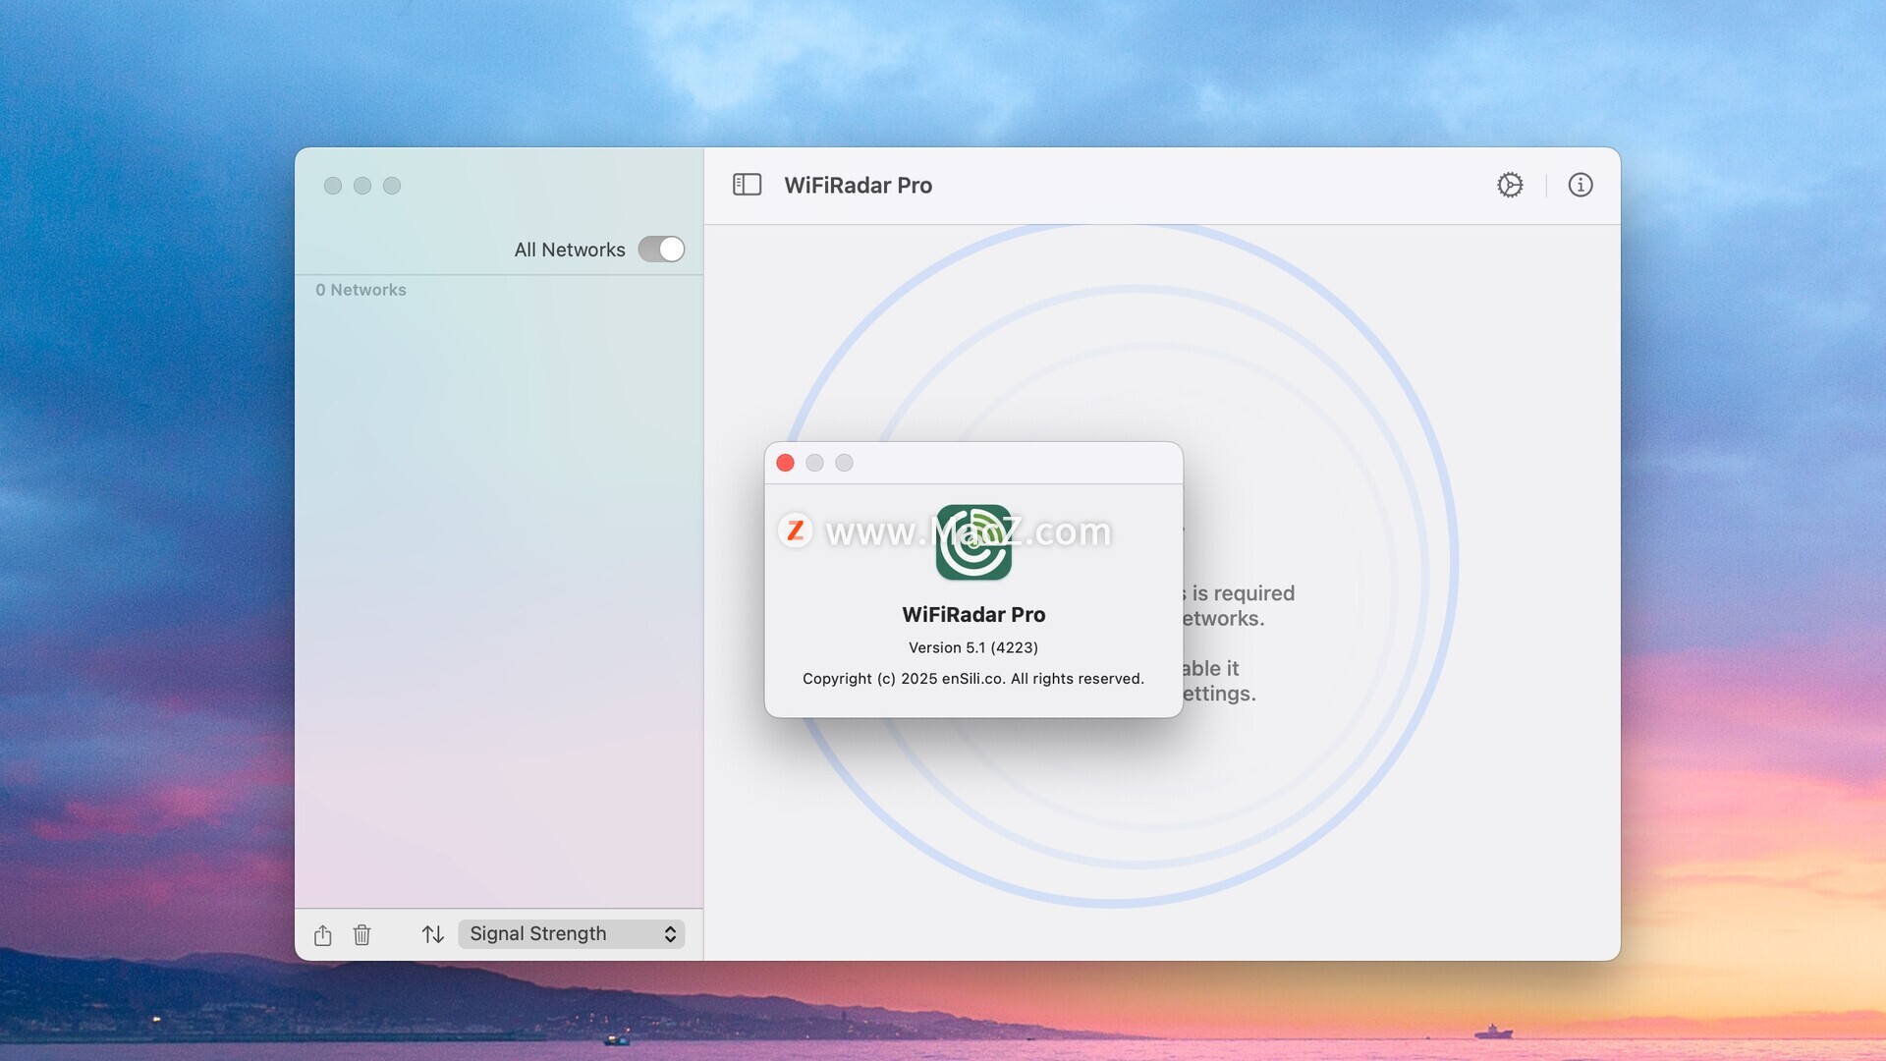Click the All Networks label text
The height and width of the screenshot is (1061, 1886).
569,250
